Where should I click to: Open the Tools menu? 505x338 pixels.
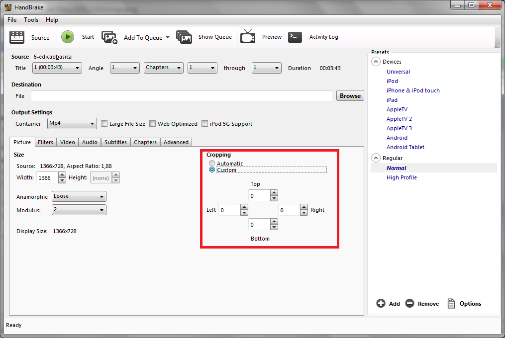coord(31,20)
